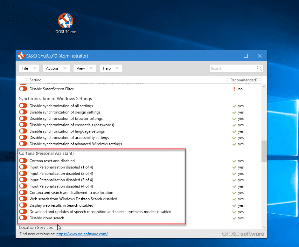Switch on synchronization of credentials toggle
299x247 pixels.
pyautogui.click(x=23, y=125)
